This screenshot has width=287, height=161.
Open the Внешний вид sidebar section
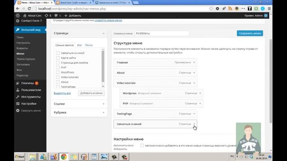coord(30,30)
